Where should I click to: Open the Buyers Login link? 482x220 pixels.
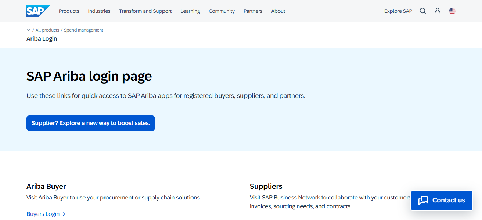[43, 214]
